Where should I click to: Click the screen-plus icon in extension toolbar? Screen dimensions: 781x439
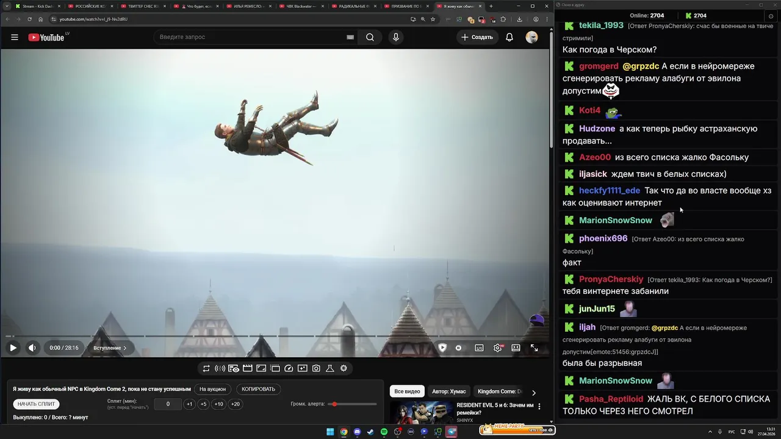click(x=303, y=368)
